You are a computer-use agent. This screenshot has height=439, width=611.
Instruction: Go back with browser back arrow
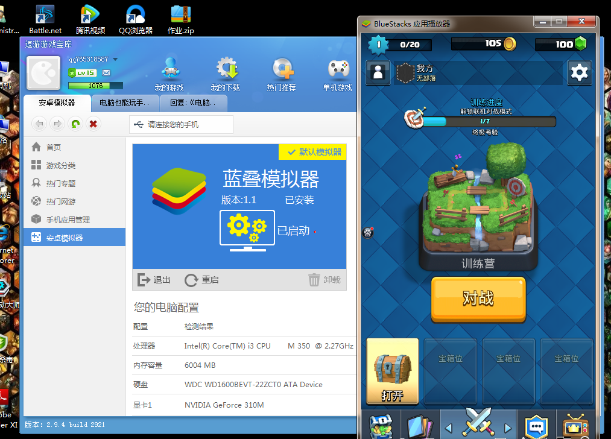point(39,124)
